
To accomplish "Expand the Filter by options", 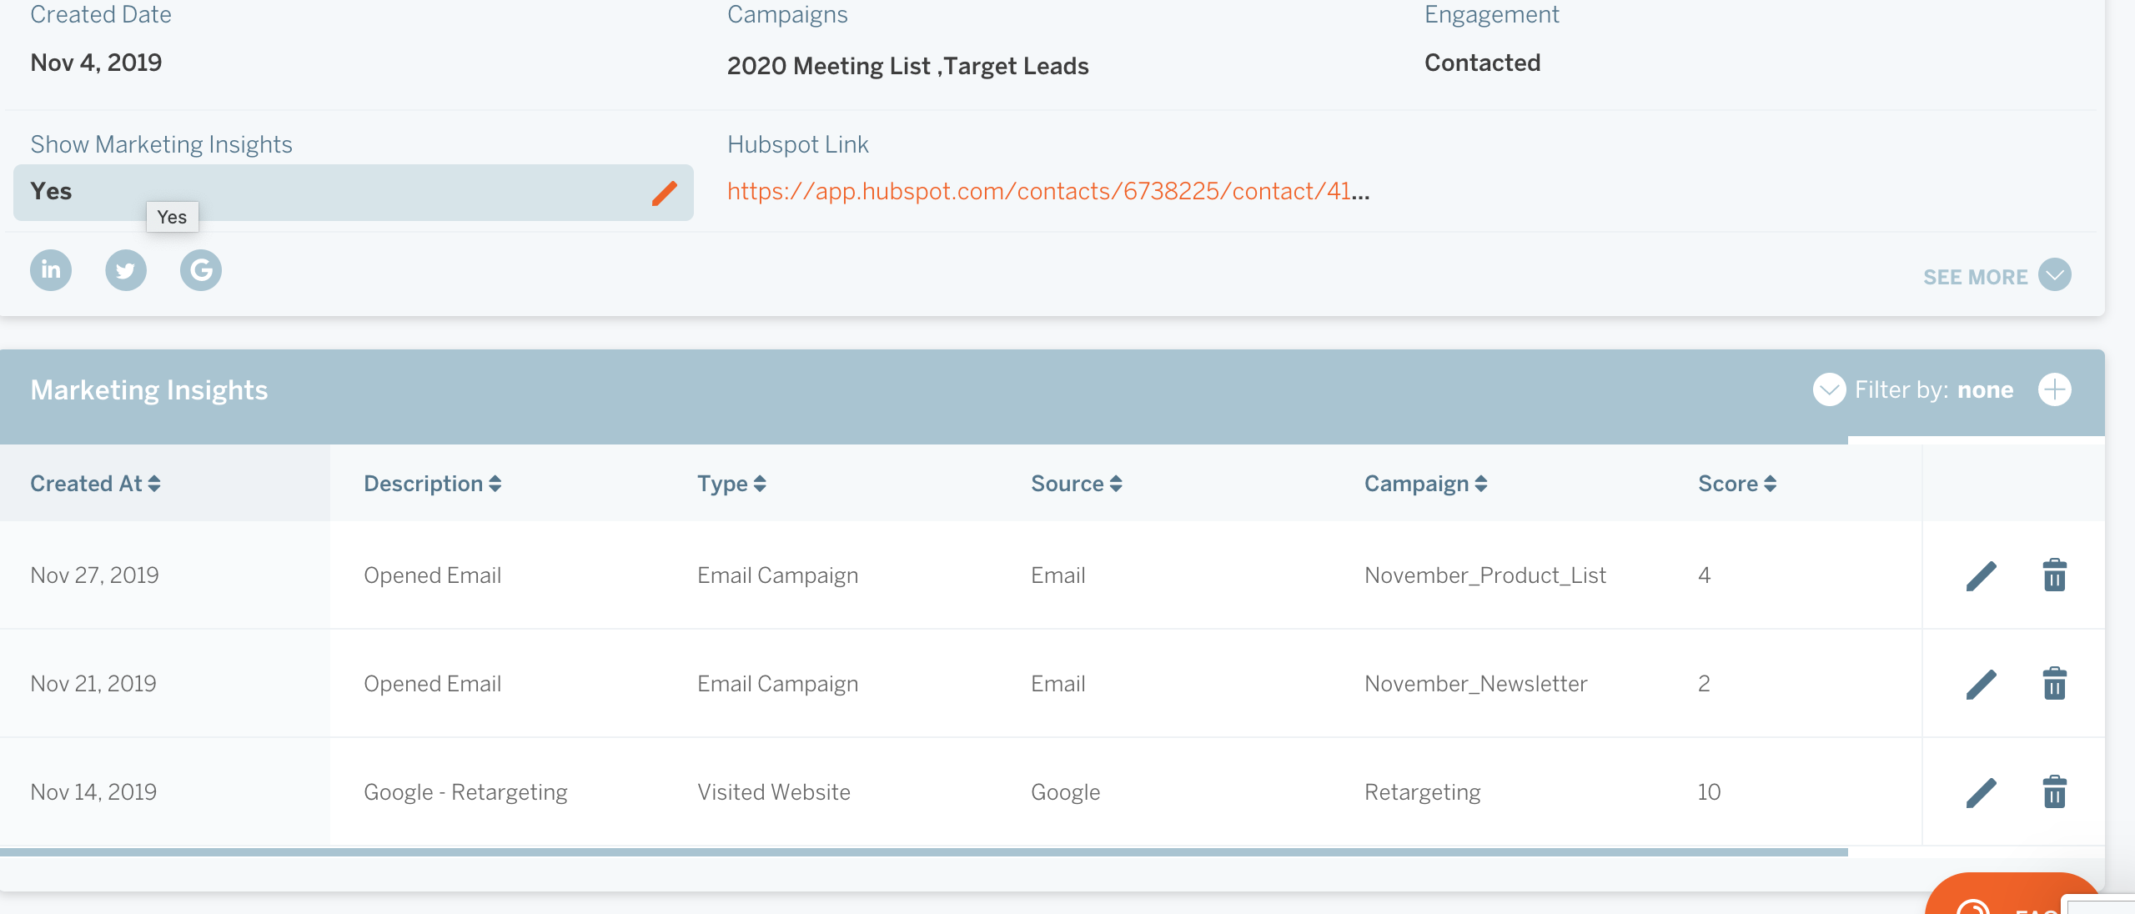I will 1829,389.
